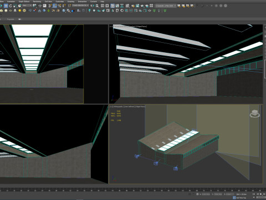Toggle the highlighted Angle Snap button
266x200 pixels.
[x=55, y=6]
